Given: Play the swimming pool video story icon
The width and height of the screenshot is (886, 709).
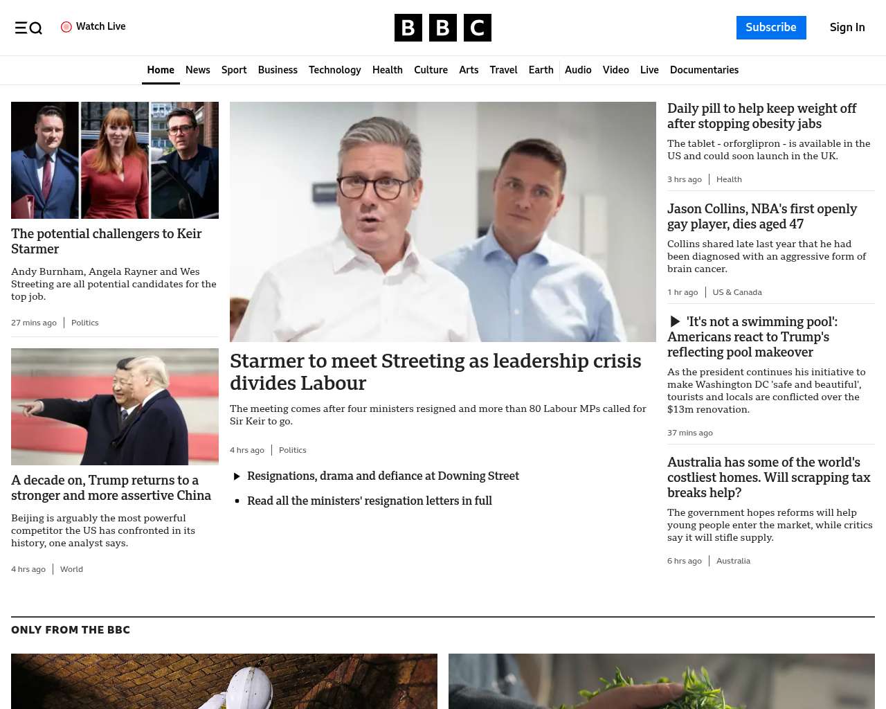Looking at the screenshot, I should tap(675, 321).
